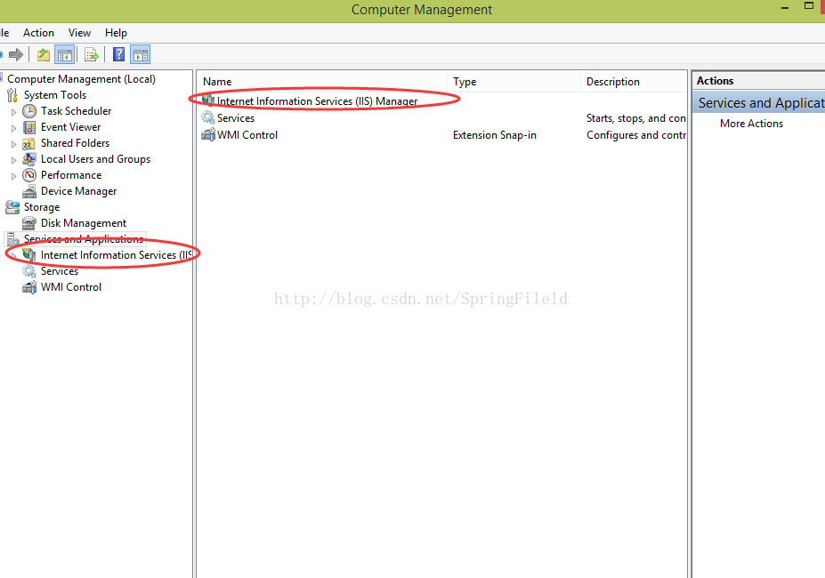The height and width of the screenshot is (578, 825).
Task: Minimize the Computer Management window
Action: [785, 7]
